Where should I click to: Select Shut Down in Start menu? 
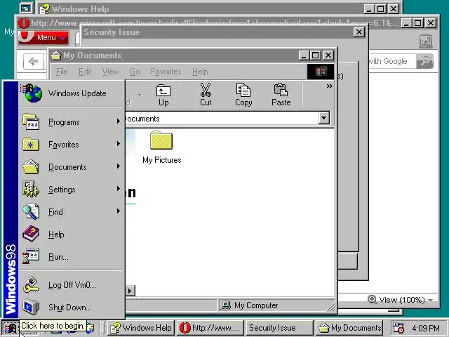point(72,308)
